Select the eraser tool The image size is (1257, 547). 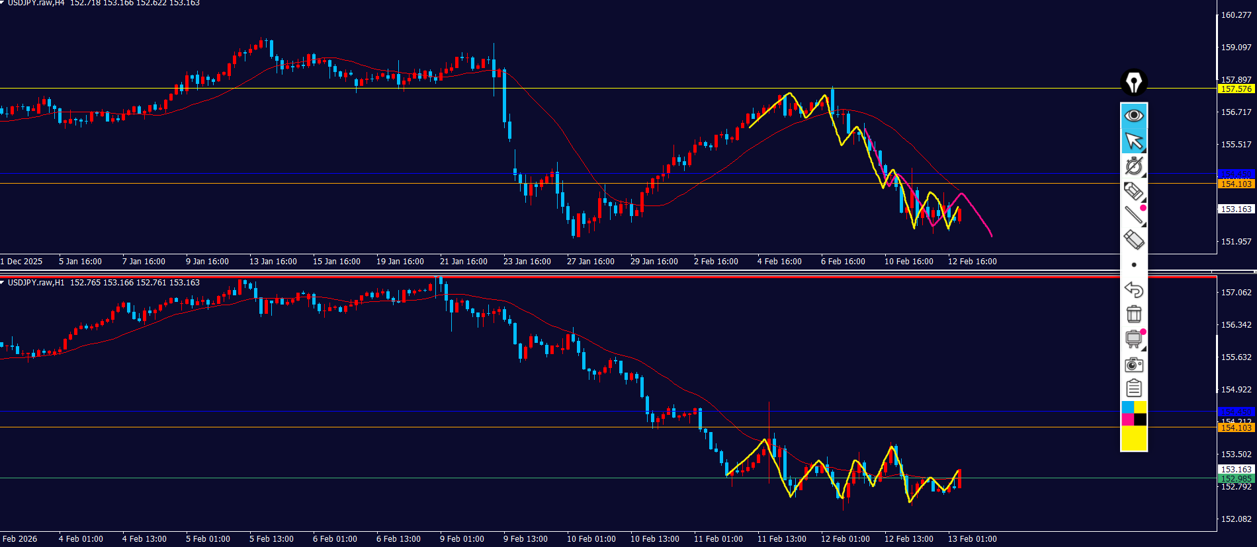[x=1133, y=239]
